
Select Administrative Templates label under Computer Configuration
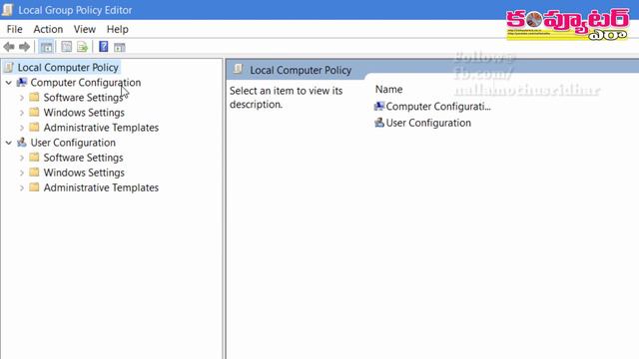[101, 128]
